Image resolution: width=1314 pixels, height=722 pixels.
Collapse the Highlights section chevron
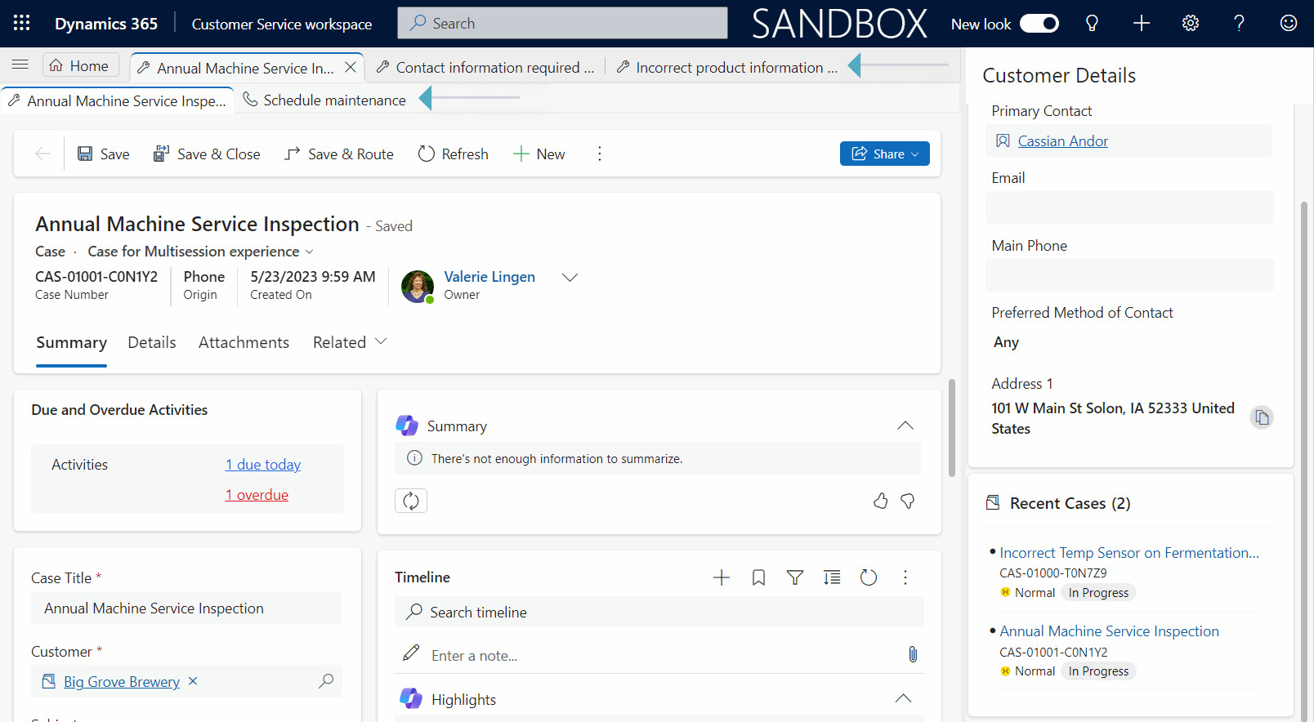tap(903, 698)
